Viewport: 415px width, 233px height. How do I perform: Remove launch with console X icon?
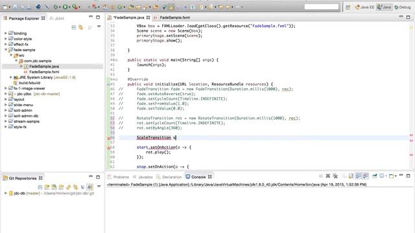coord(327,176)
